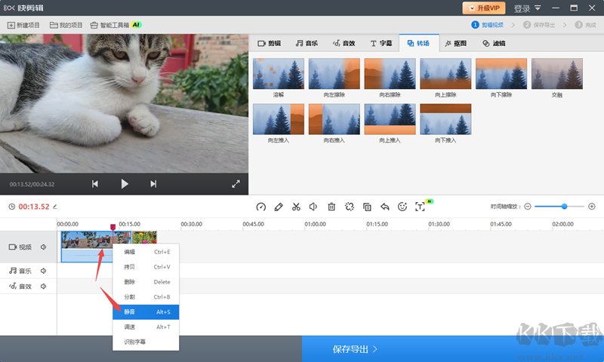Image resolution: width=604 pixels, height=362 pixels.
Task: Open the emoji sticker icon
Action: [x=402, y=207]
